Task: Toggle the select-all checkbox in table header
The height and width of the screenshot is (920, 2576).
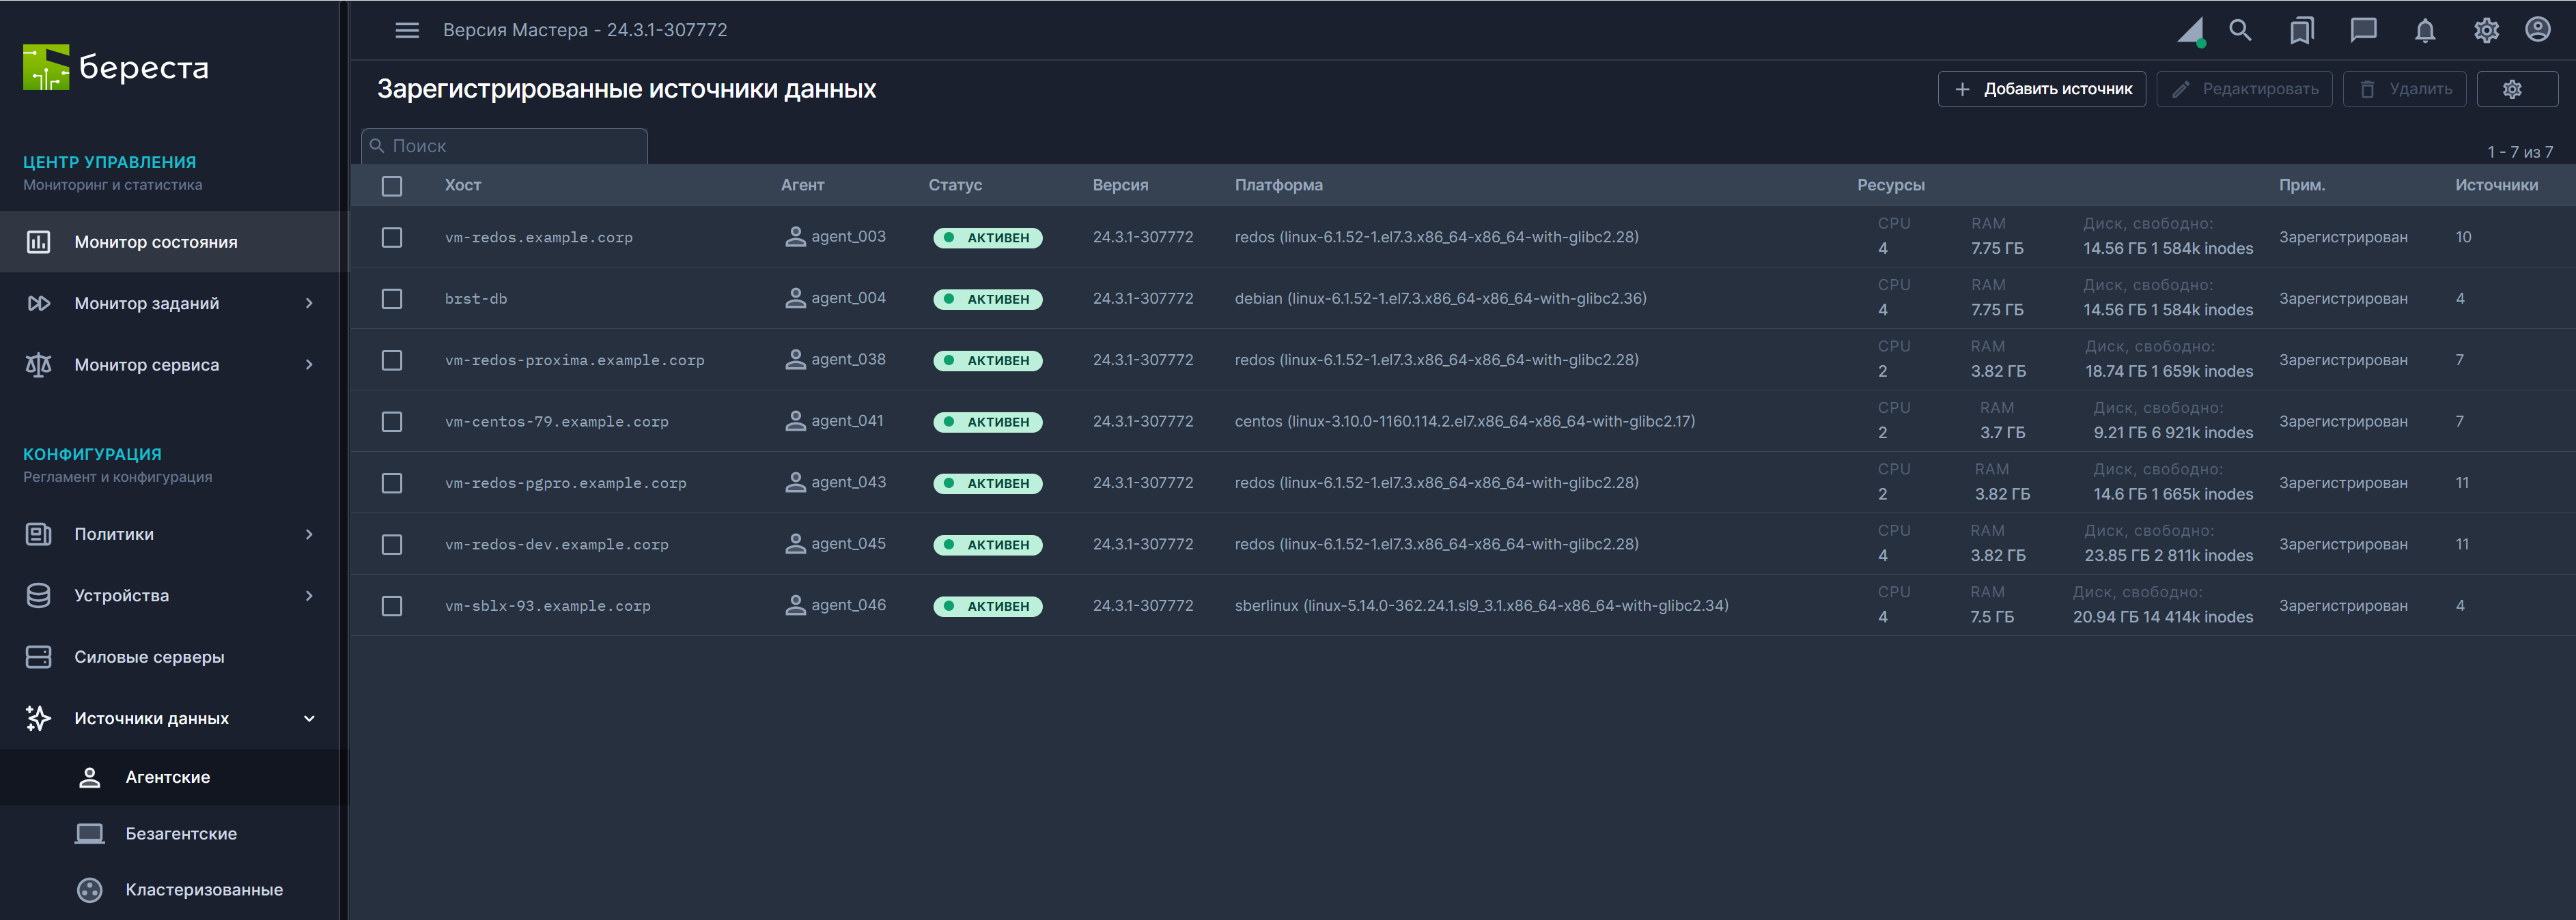Action: (x=392, y=186)
